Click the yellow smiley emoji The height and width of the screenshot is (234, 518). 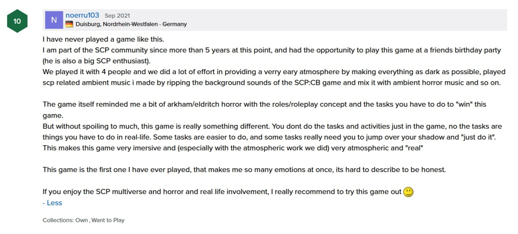coord(408,192)
